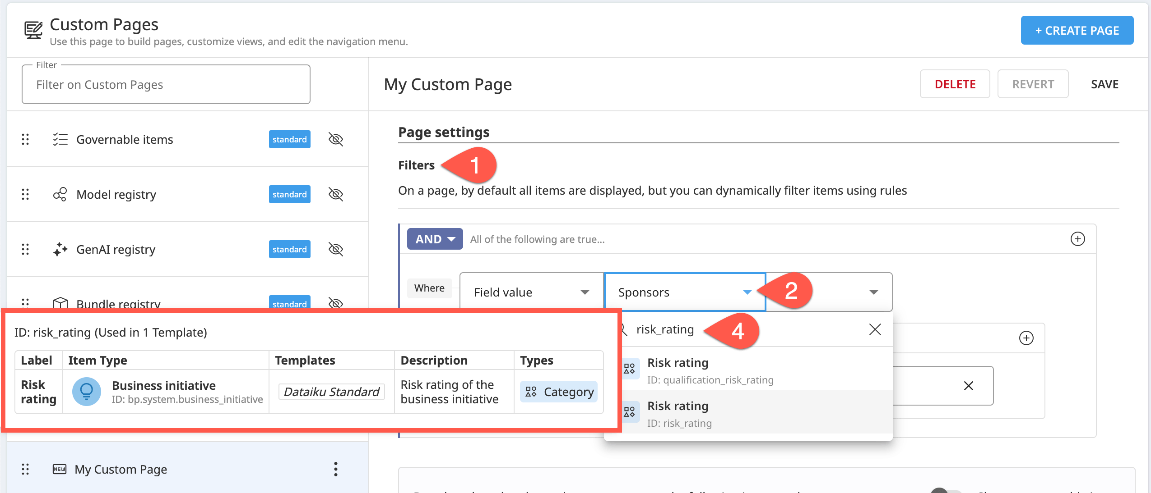1151x493 pixels.
Task: Click the Business initiative lightbulb icon
Action: [x=87, y=391]
